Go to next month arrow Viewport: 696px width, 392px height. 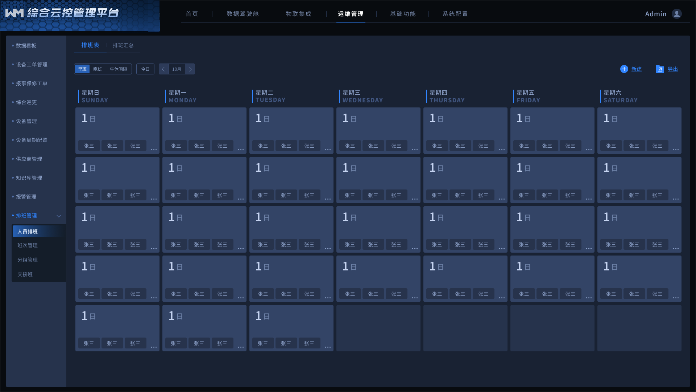[x=190, y=69]
